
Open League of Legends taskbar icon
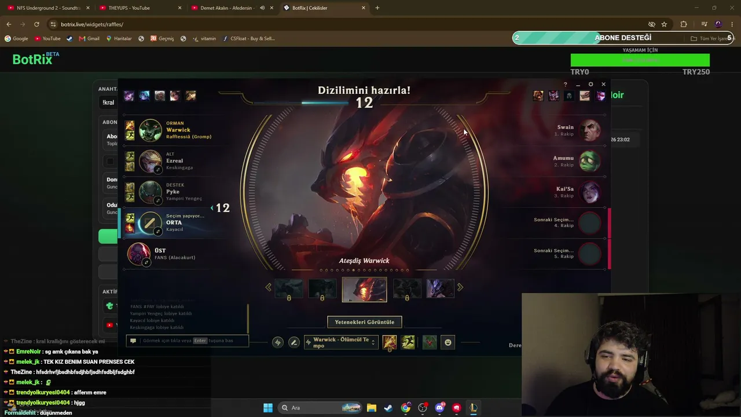pos(473,408)
